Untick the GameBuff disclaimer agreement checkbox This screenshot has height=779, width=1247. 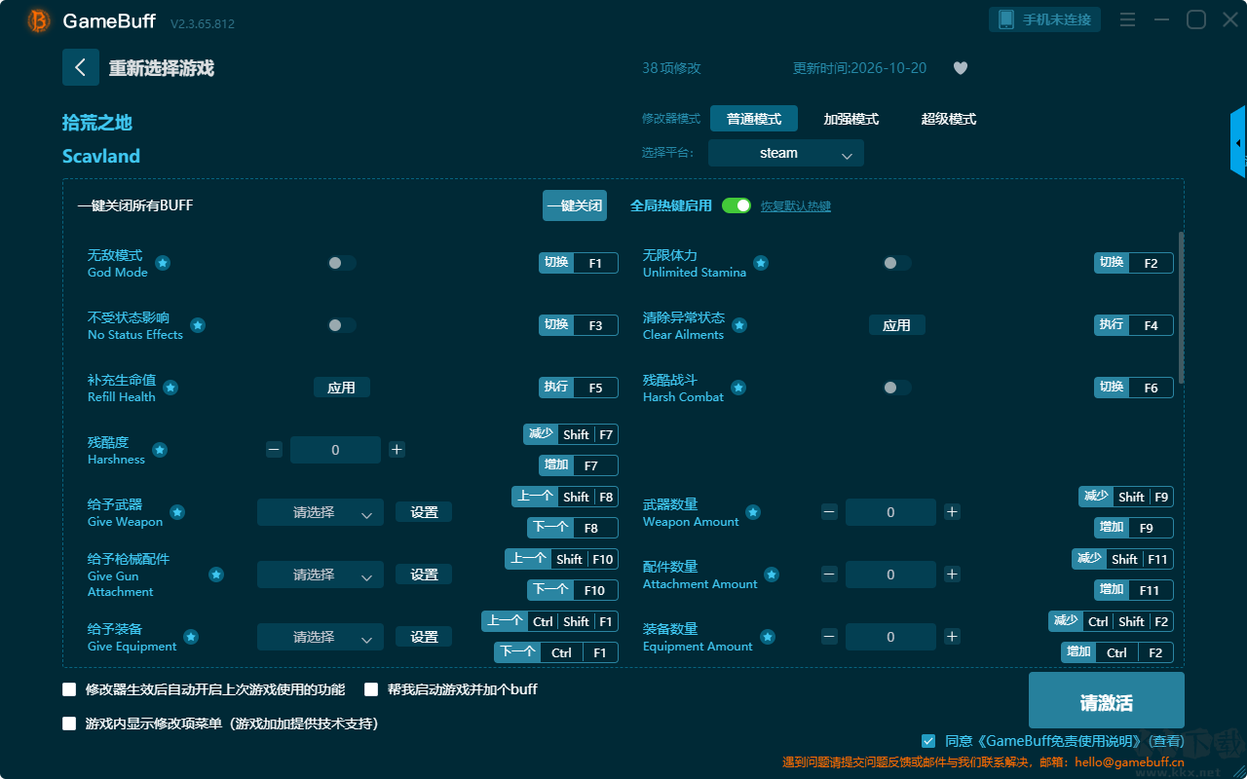coord(928,741)
